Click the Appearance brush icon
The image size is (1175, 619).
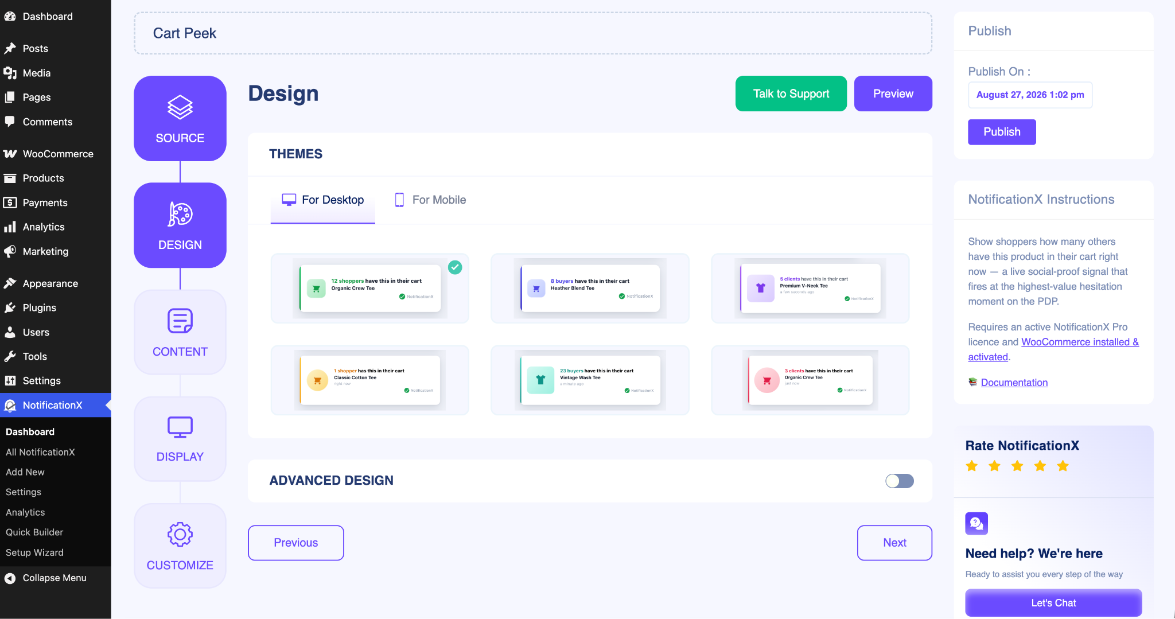pos(10,283)
